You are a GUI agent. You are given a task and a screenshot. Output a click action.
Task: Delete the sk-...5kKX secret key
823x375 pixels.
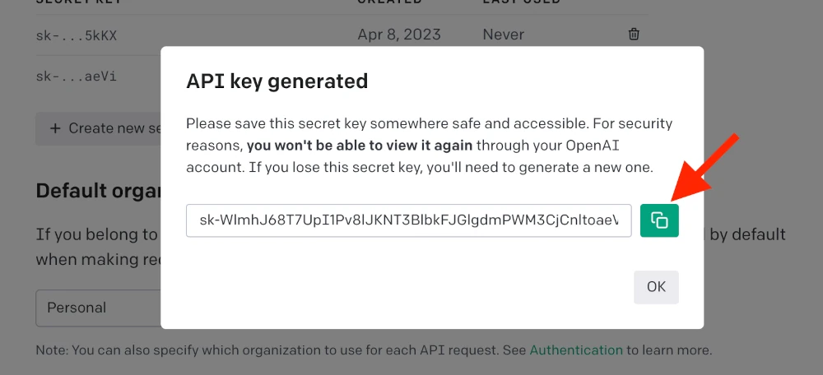pyautogui.click(x=634, y=35)
